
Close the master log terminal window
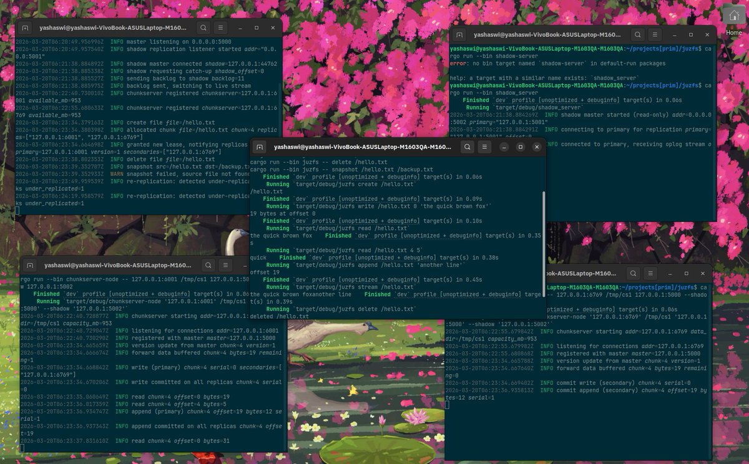click(x=273, y=28)
